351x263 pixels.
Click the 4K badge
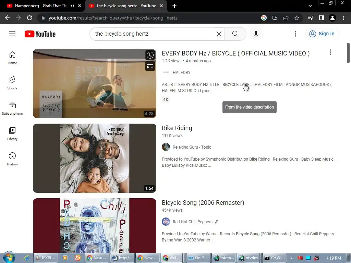coord(166,100)
